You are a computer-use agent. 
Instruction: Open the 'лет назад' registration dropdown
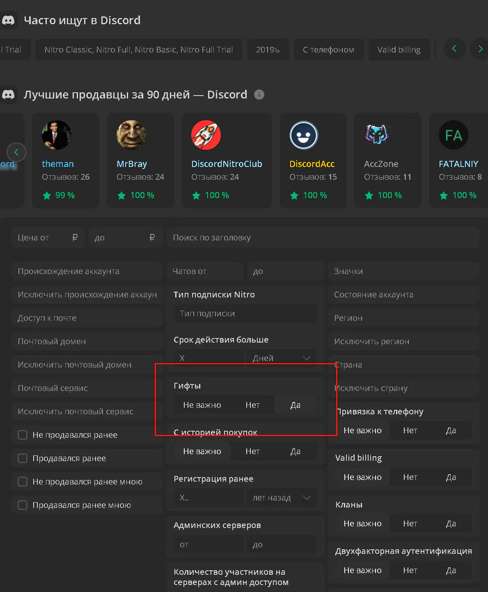pyautogui.click(x=282, y=498)
